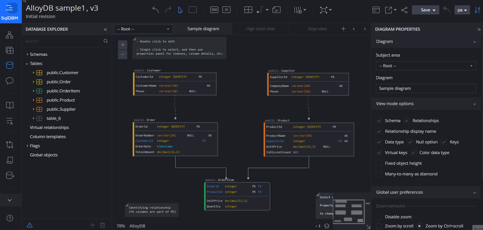
Task: Open the auto layout dropdown
Action: (326, 10)
